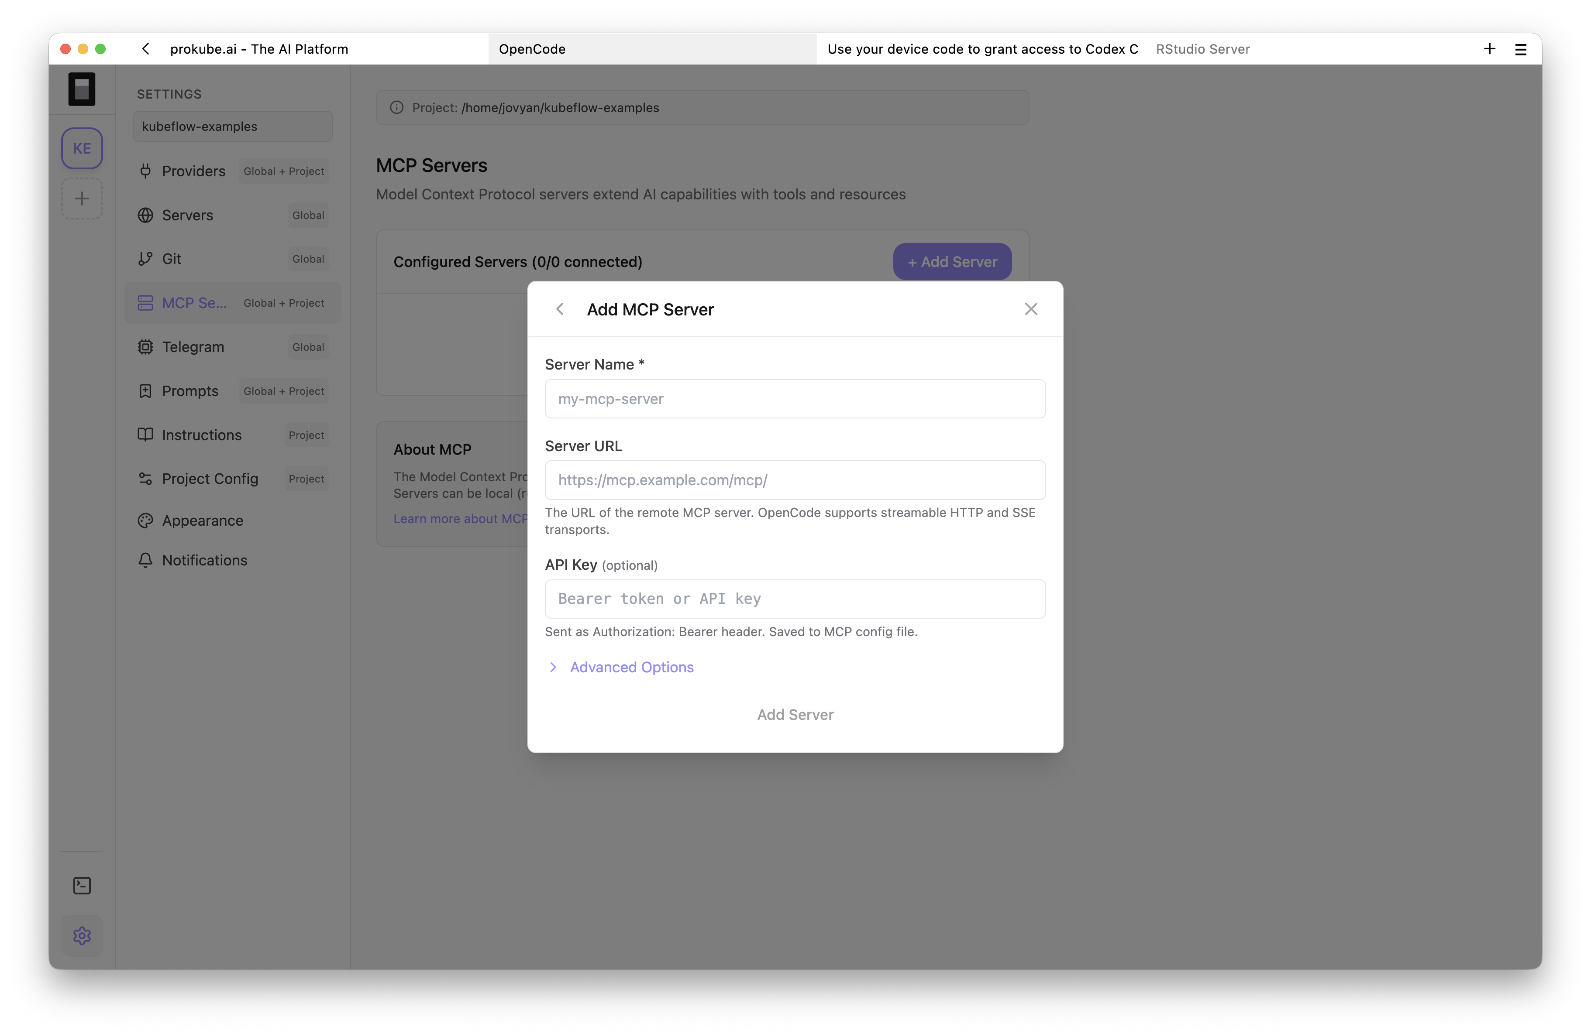Click the Providers plug icon
This screenshot has height=1034, width=1591.
coord(145,171)
